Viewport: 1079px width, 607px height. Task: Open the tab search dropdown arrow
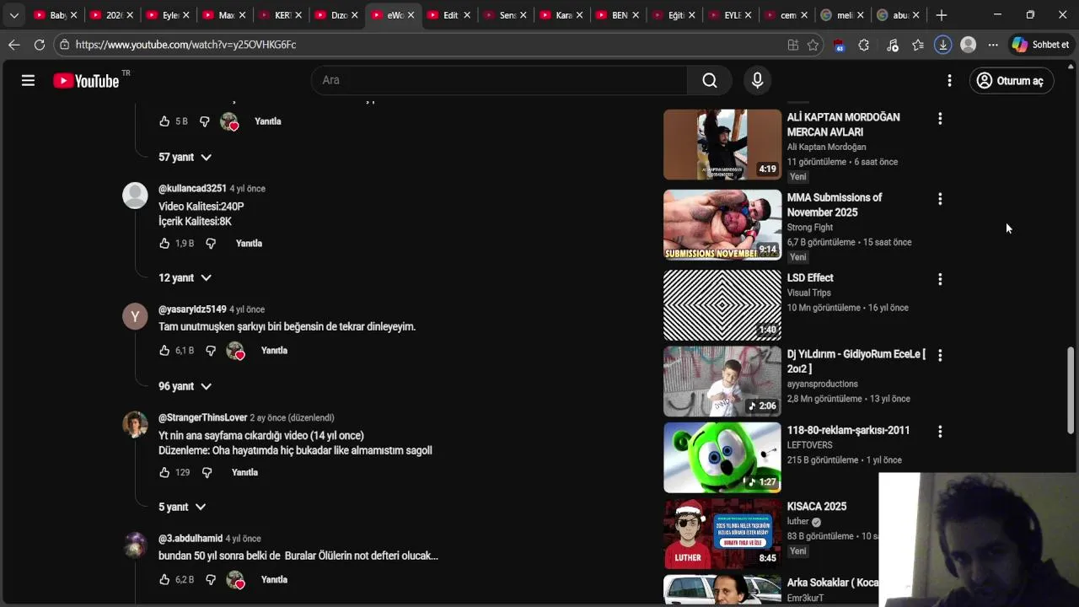tap(13, 15)
